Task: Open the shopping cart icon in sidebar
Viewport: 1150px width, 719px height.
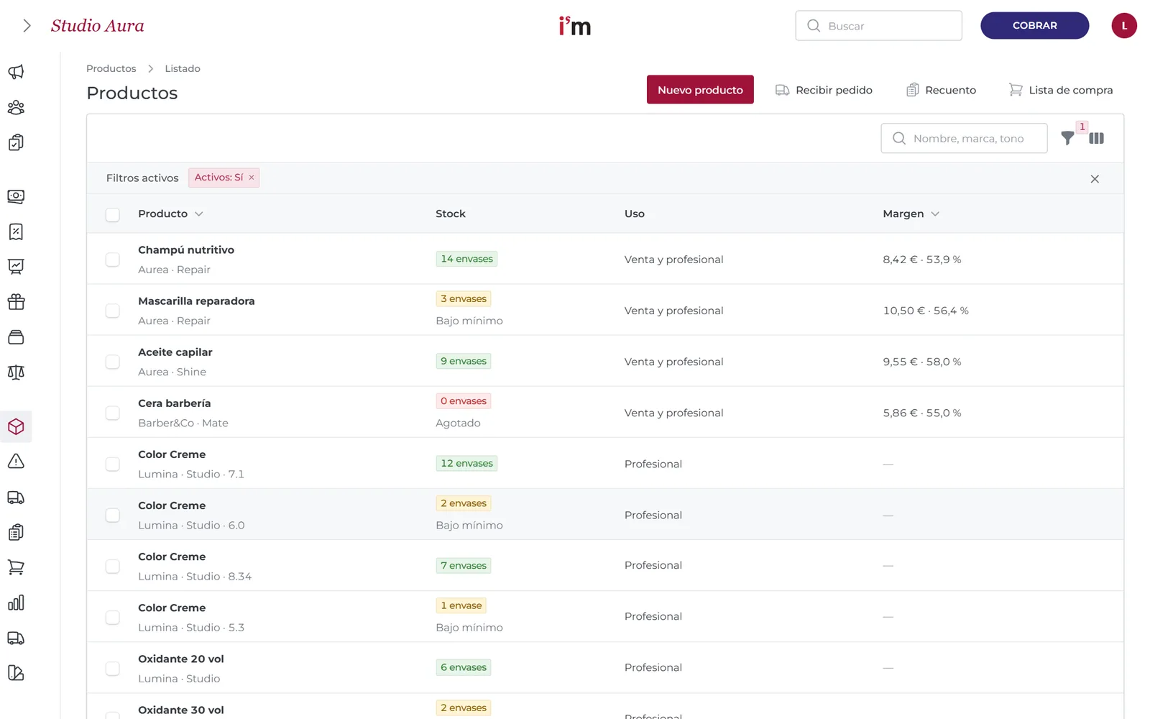Action: [x=16, y=567]
